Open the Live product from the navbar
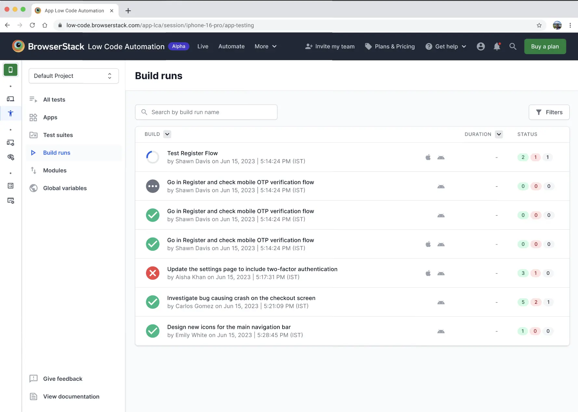Image resolution: width=578 pixels, height=412 pixels. (x=203, y=46)
